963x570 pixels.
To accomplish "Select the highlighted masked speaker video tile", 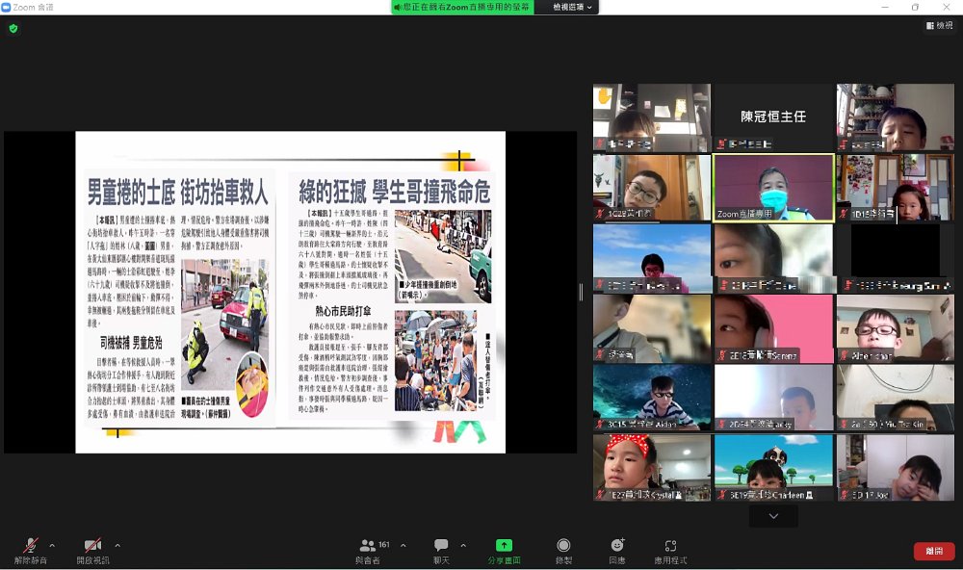I will click(773, 188).
